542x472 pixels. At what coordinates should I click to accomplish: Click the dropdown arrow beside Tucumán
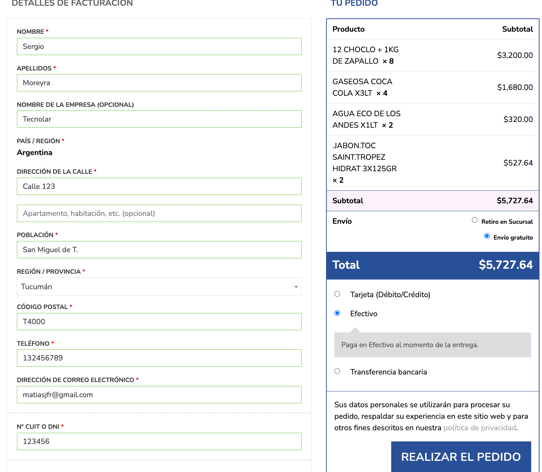(296, 287)
